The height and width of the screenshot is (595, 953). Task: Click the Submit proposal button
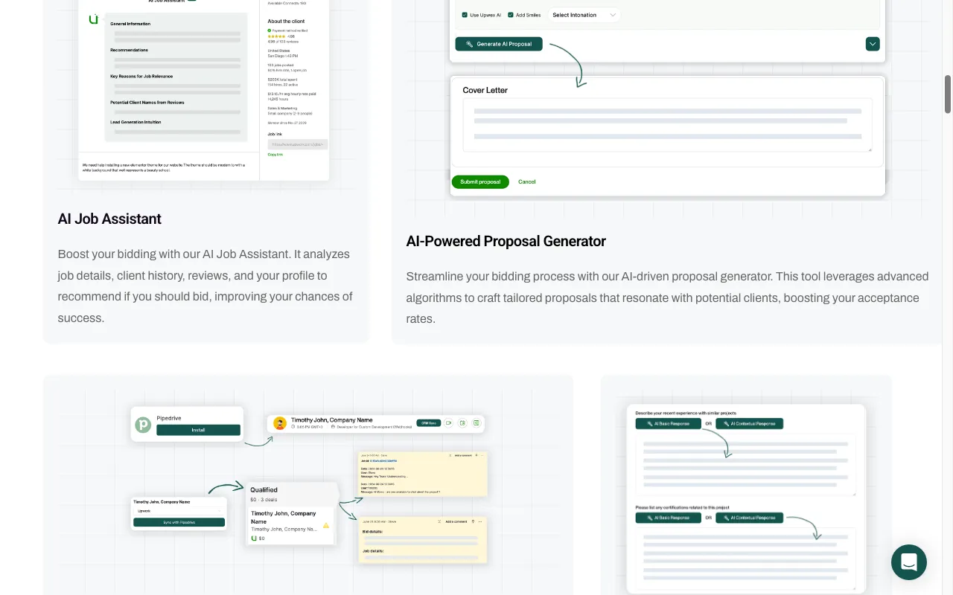coord(480,181)
